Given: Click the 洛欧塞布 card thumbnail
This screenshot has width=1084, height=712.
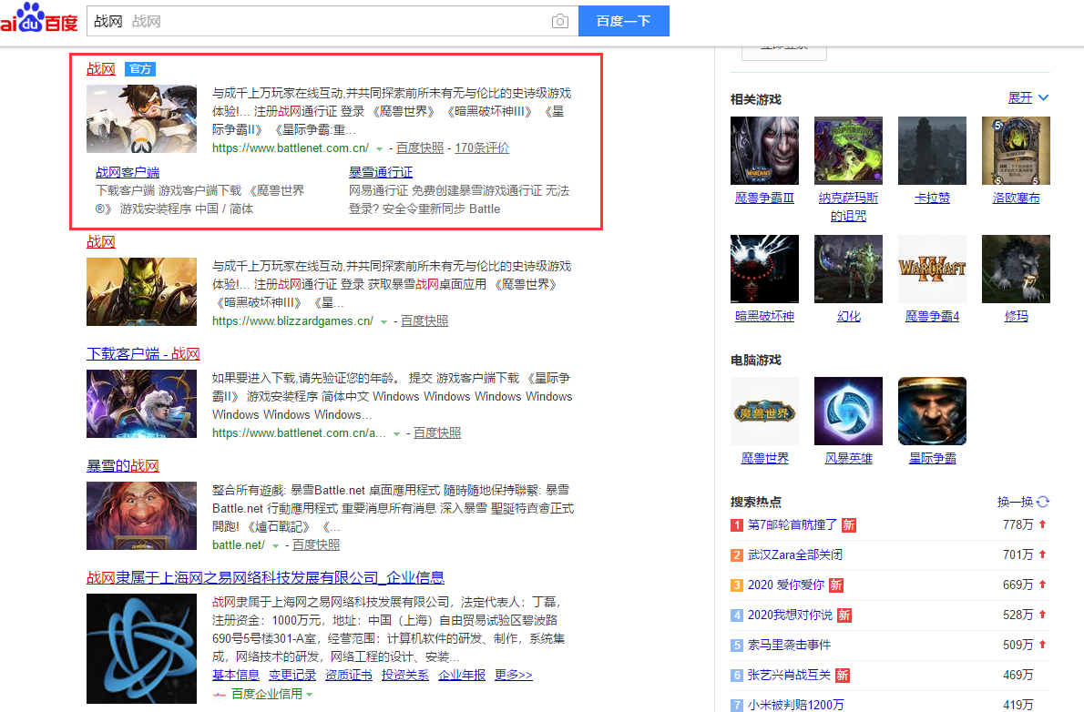Looking at the screenshot, I should [1016, 150].
